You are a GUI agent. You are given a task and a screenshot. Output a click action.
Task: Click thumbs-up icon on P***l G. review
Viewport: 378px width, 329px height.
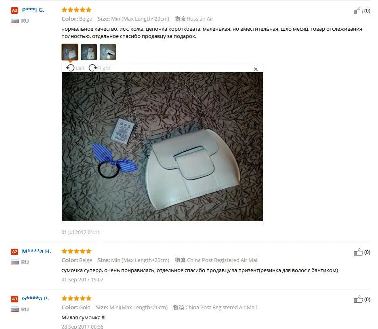click(358, 10)
